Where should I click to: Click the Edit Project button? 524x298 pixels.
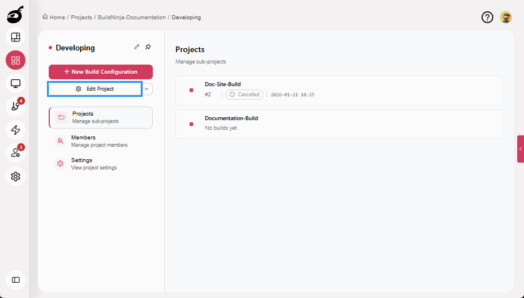click(x=95, y=89)
